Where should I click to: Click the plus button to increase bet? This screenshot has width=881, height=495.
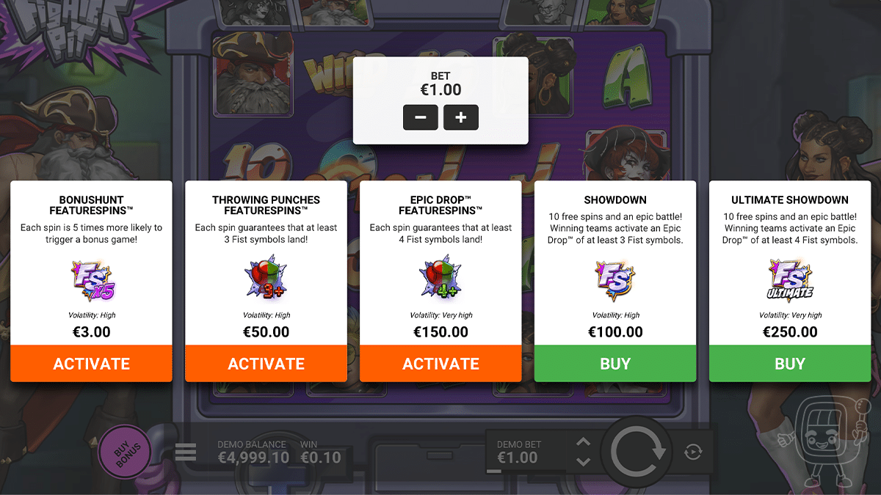pos(460,117)
